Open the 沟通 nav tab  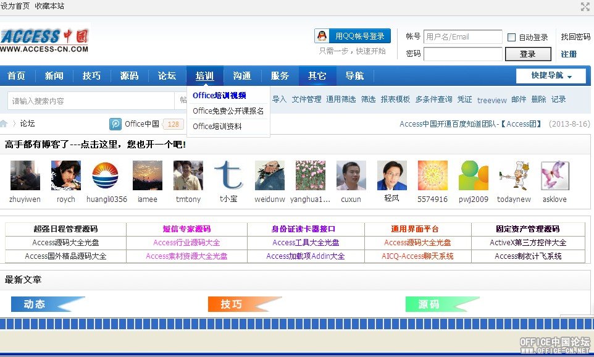242,76
